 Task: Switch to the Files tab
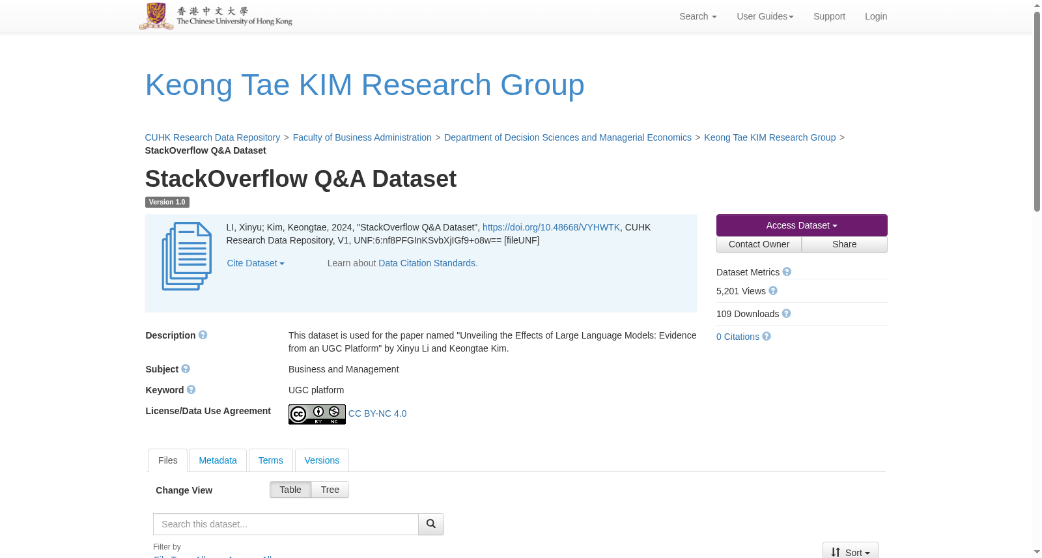pyautogui.click(x=168, y=460)
